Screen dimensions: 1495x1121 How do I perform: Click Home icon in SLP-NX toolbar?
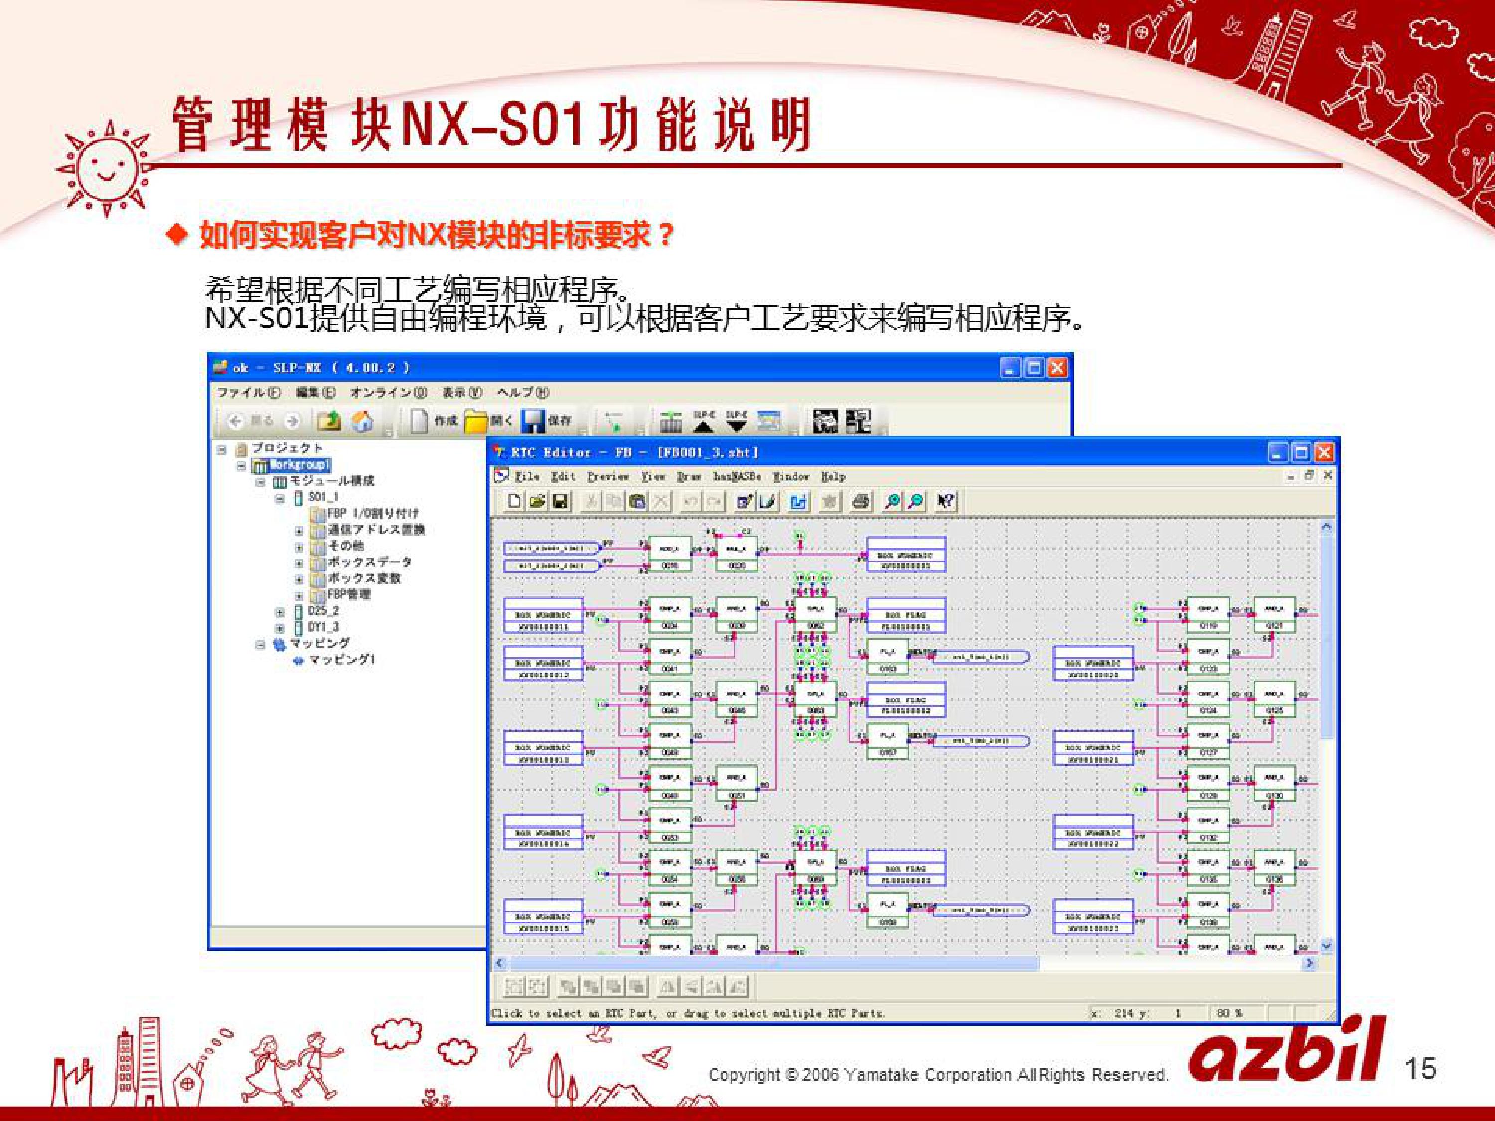(363, 421)
